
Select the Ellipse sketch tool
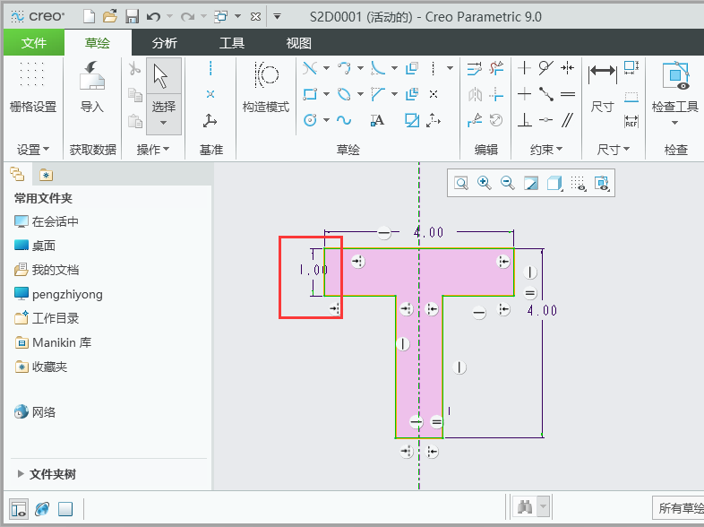(344, 94)
